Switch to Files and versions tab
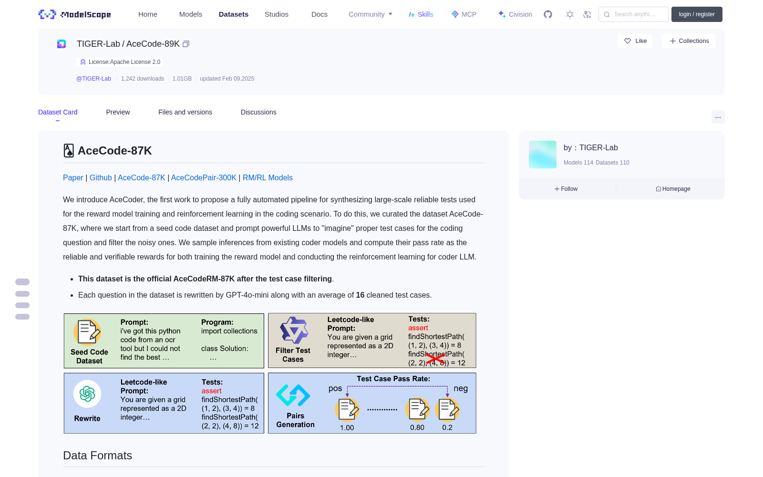The image size is (763, 477). 185,112
